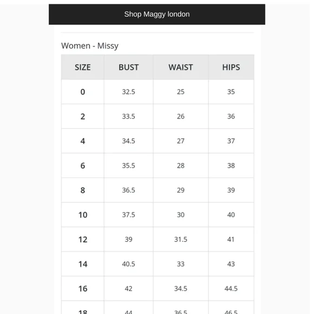Click the size 4 row label
The height and width of the screenshot is (314, 314).
click(83, 141)
